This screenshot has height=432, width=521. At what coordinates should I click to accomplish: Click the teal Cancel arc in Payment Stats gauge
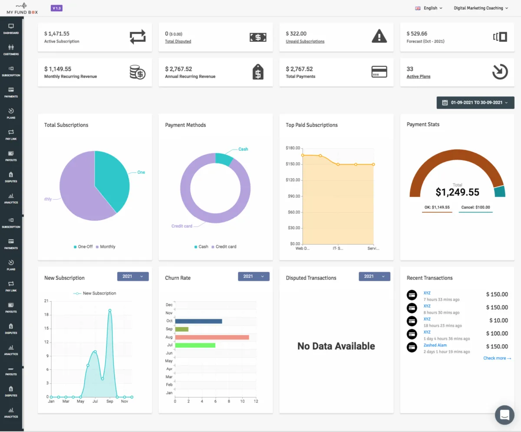pos(500,192)
